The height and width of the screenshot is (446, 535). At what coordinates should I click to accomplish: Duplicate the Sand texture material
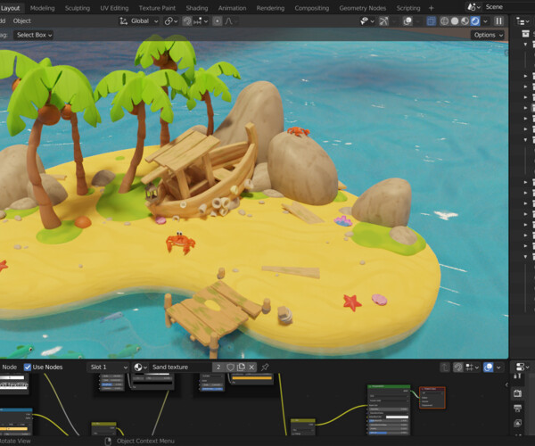pyautogui.click(x=241, y=368)
